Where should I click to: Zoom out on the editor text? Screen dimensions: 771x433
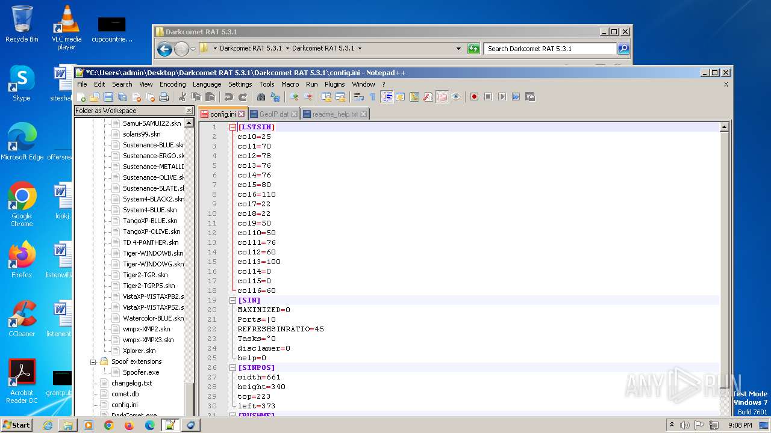point(307,97)
